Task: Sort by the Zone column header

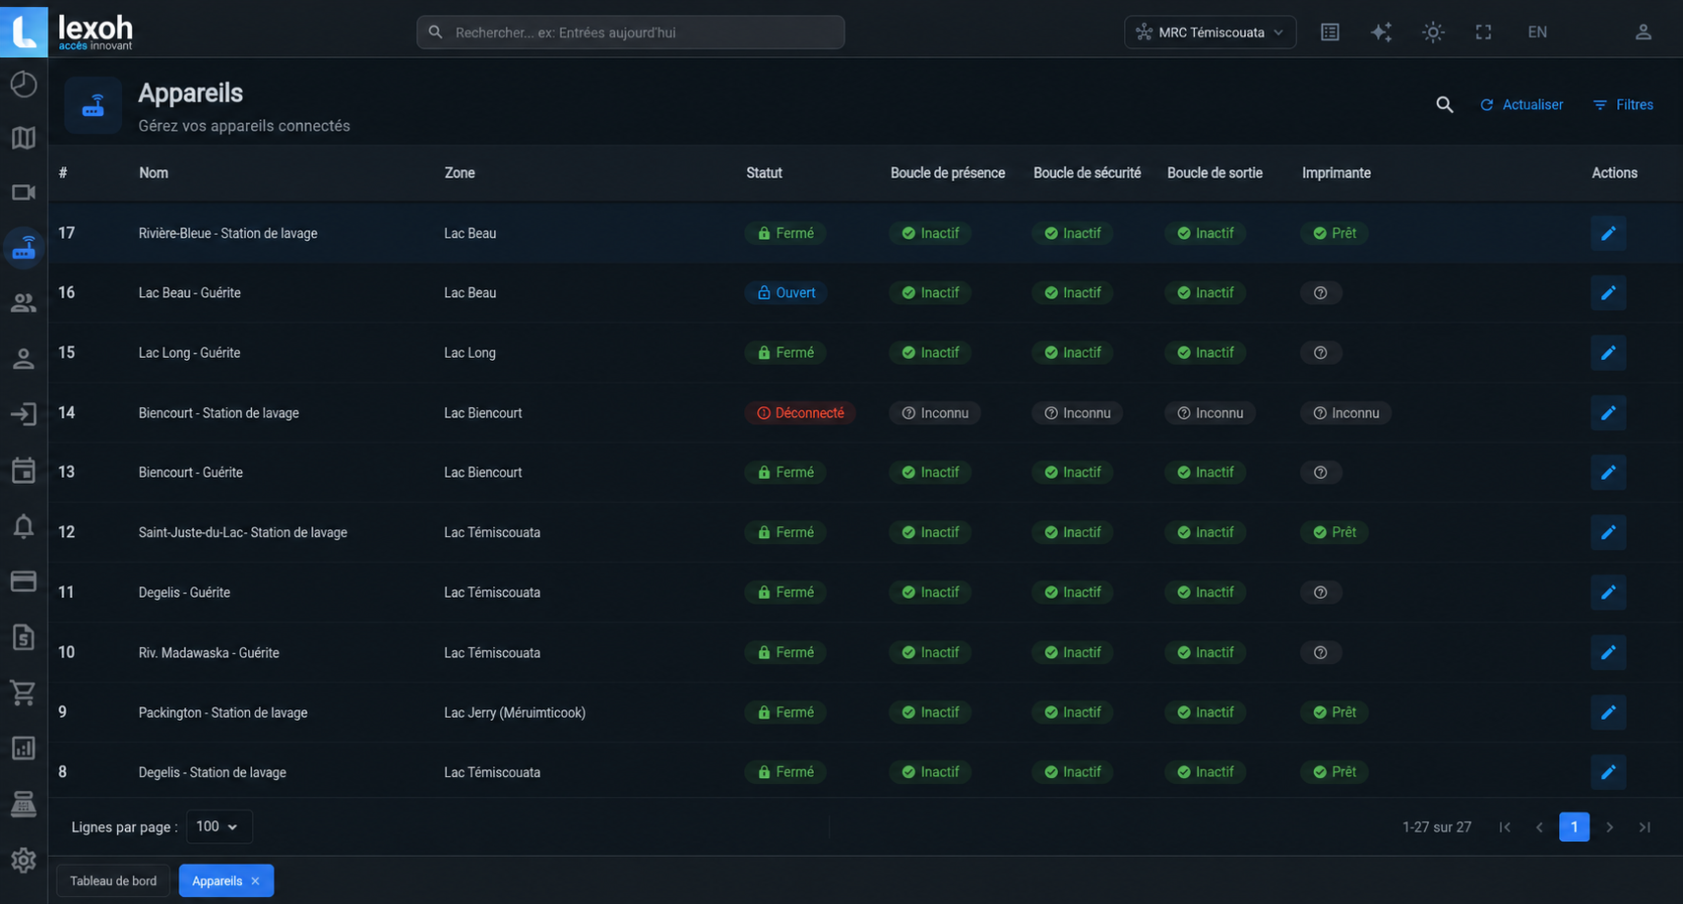Action: 460,173
